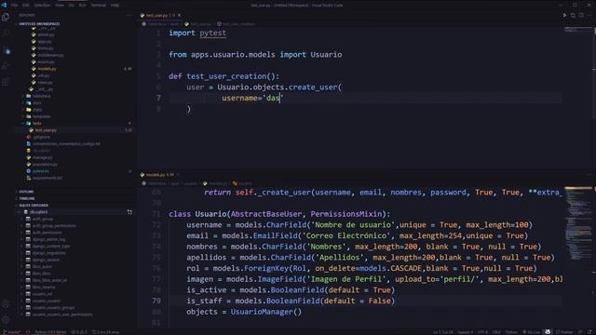596x335 pixels.
Task: Click the Python language mode status item
Action: [511, 332]
